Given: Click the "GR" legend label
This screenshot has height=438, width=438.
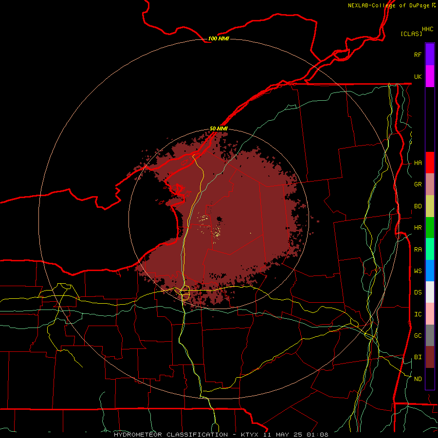Looking at the screenshot, I should click(418, 184).
